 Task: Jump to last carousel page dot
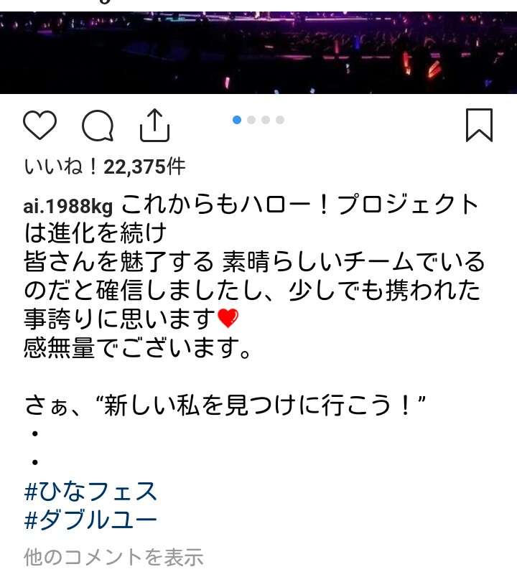point(280,120)
